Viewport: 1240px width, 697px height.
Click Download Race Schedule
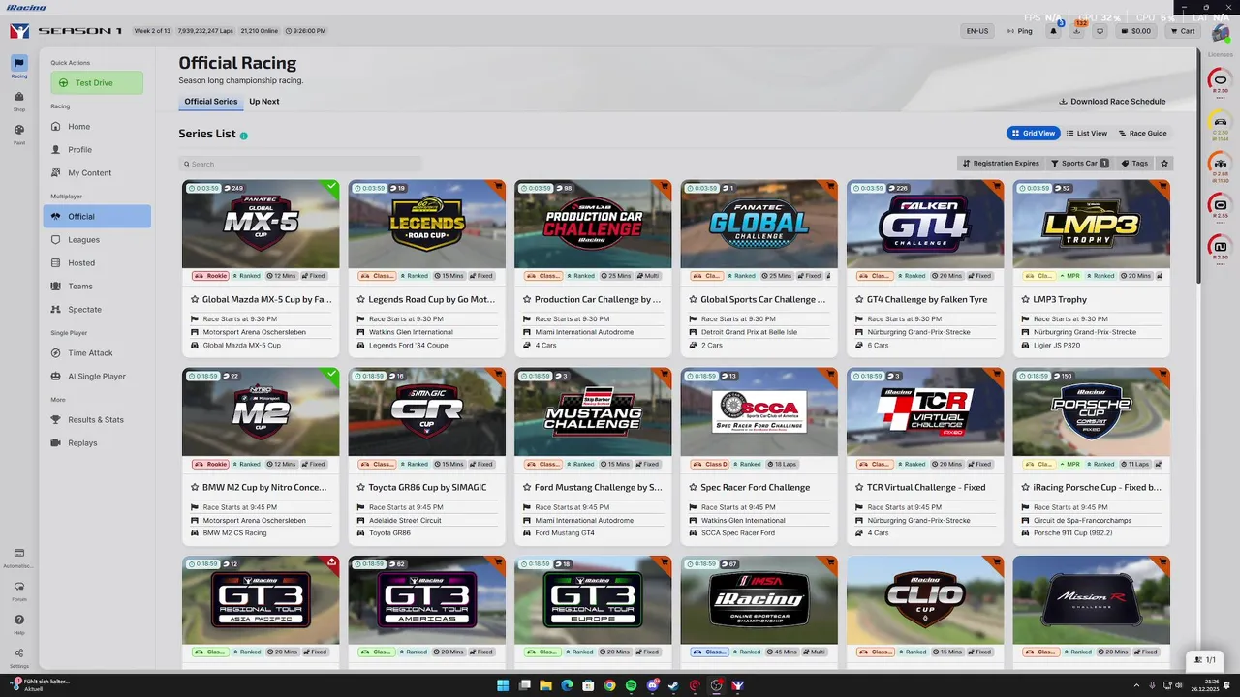click(1112, 102)
